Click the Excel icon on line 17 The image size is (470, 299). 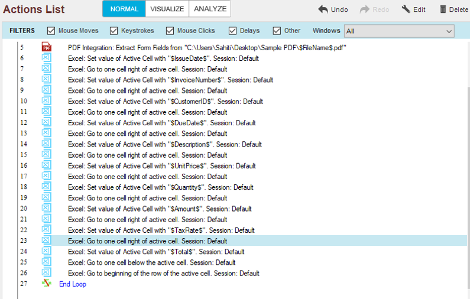(46, 176)
